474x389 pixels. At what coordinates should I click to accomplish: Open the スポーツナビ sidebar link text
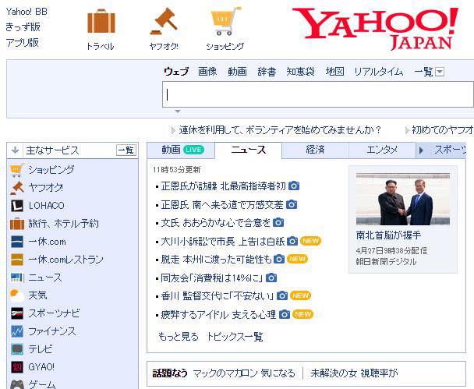(54, 313)
